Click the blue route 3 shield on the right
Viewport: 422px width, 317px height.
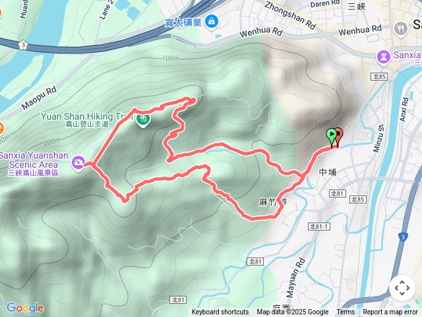[x=403, y=237]
